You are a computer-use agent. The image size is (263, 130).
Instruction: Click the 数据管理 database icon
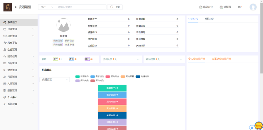click(x=5, y=90)
